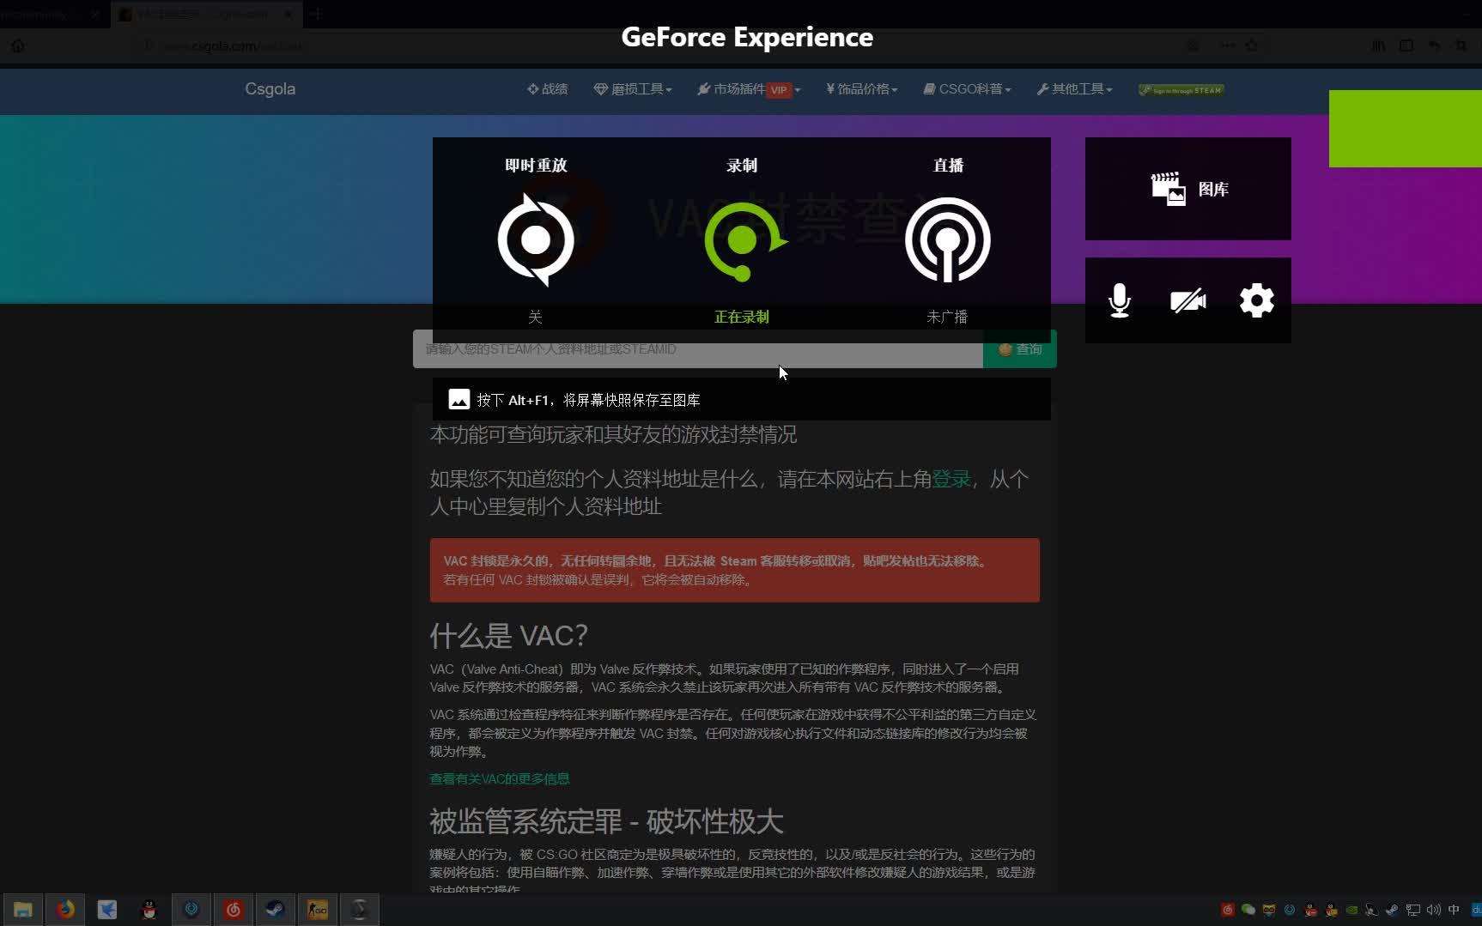1482x926 pixels.
Task: Expand the CSGO科普 dropdown
Action: pos(968,89)
